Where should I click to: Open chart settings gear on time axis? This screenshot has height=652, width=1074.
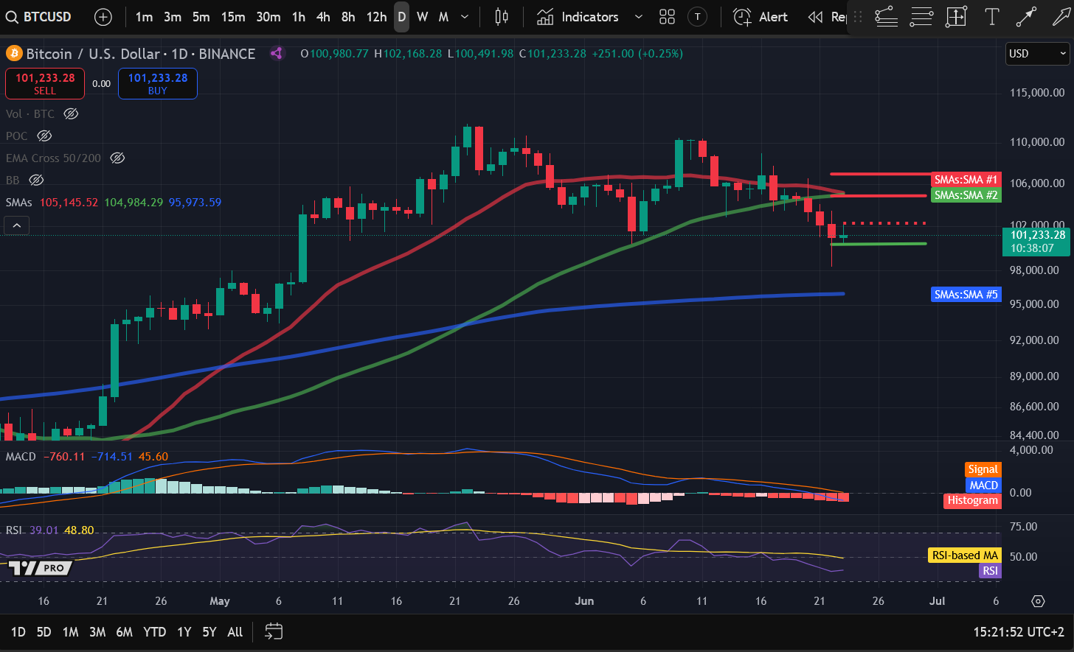tap(1038, 601)
